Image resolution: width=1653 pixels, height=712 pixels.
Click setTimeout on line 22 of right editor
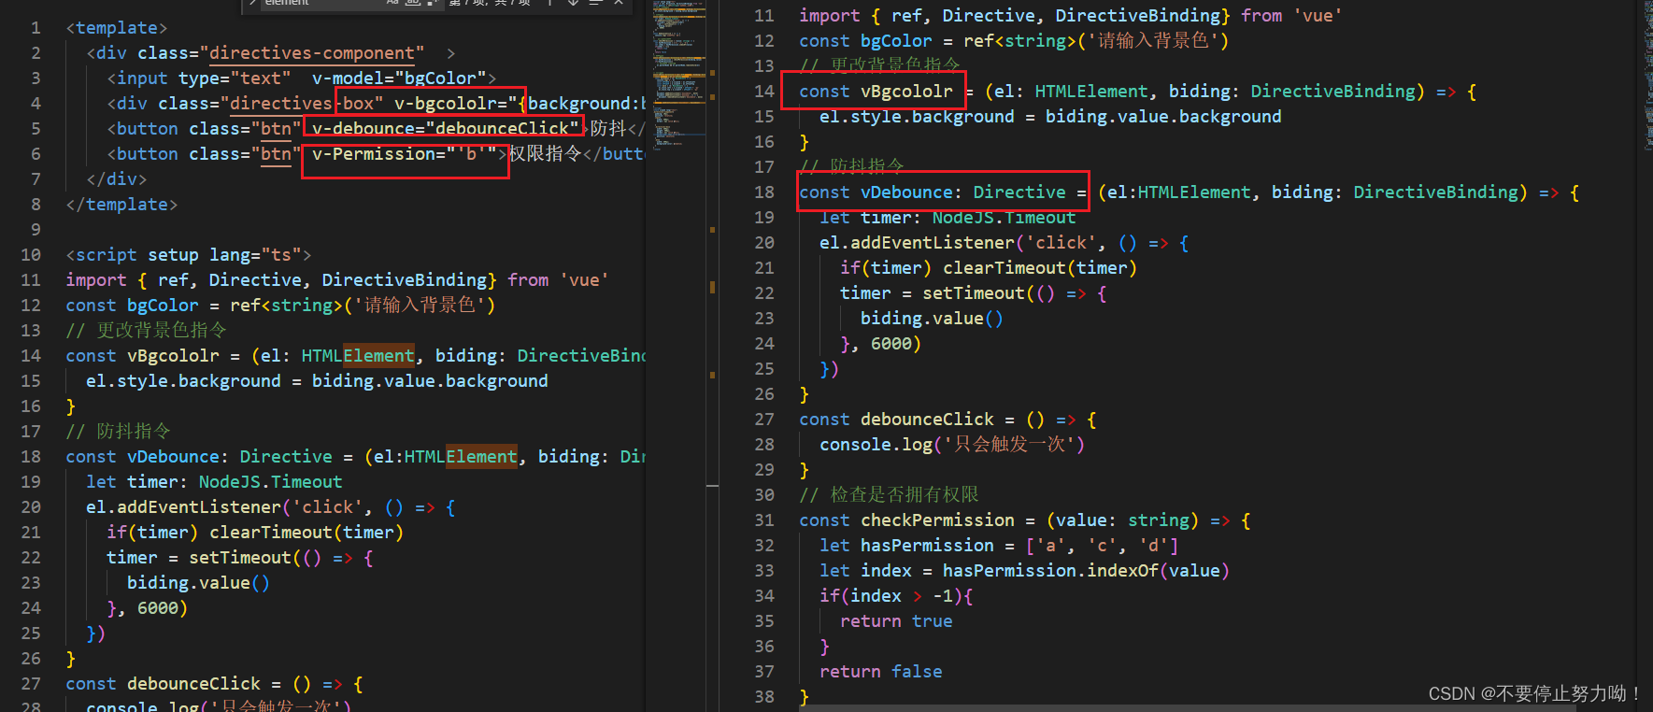[974, 293]
